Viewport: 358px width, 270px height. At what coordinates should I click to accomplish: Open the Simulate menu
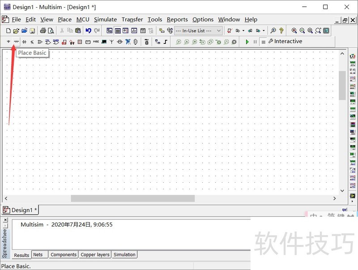click(x=105, y=19)
